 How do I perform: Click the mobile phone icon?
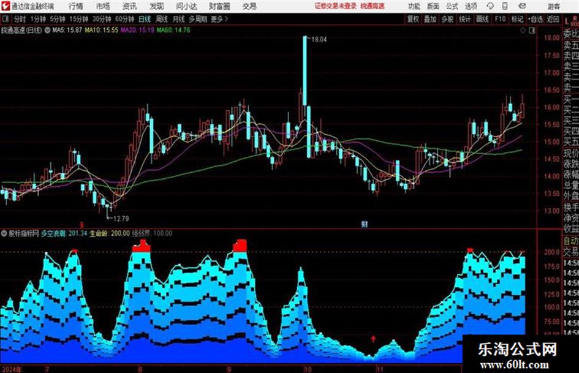(x=505, y=6)
